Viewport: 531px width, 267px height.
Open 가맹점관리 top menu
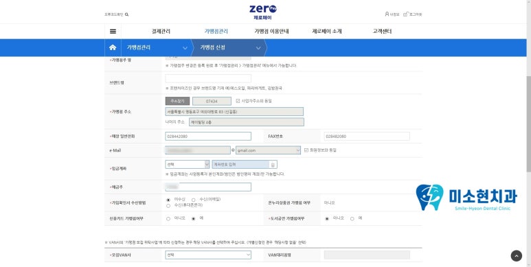[216, 31]
